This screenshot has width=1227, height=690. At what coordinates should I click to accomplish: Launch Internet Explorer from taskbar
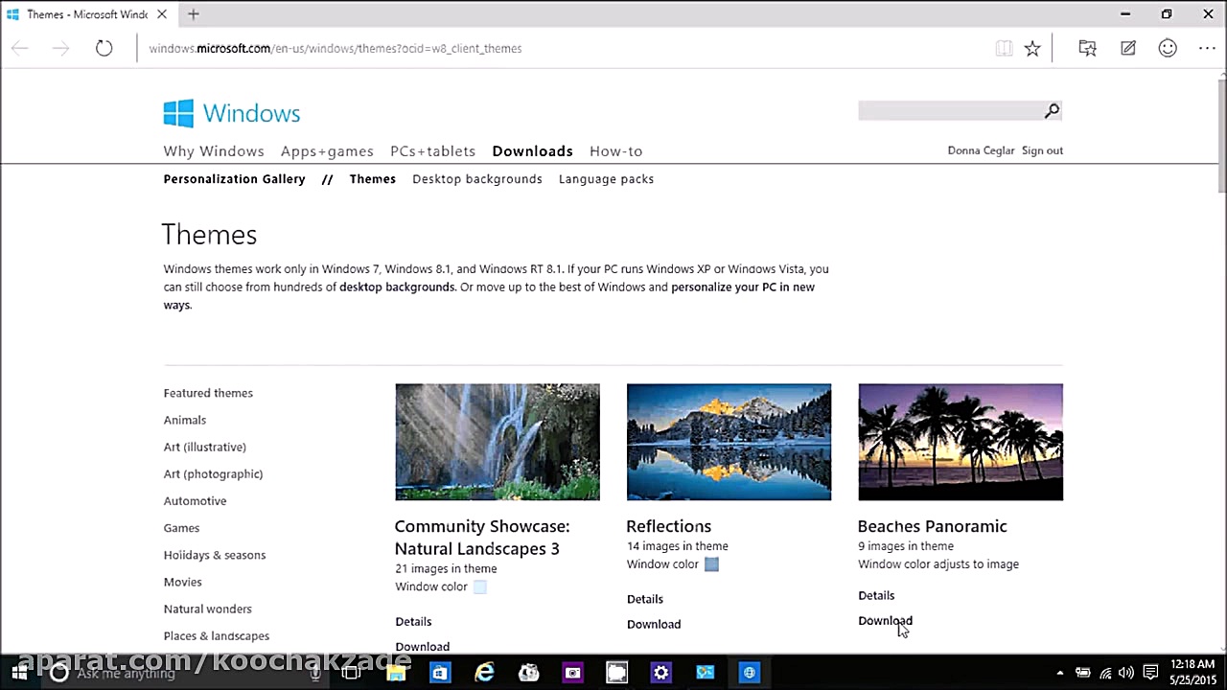[484, 673]
